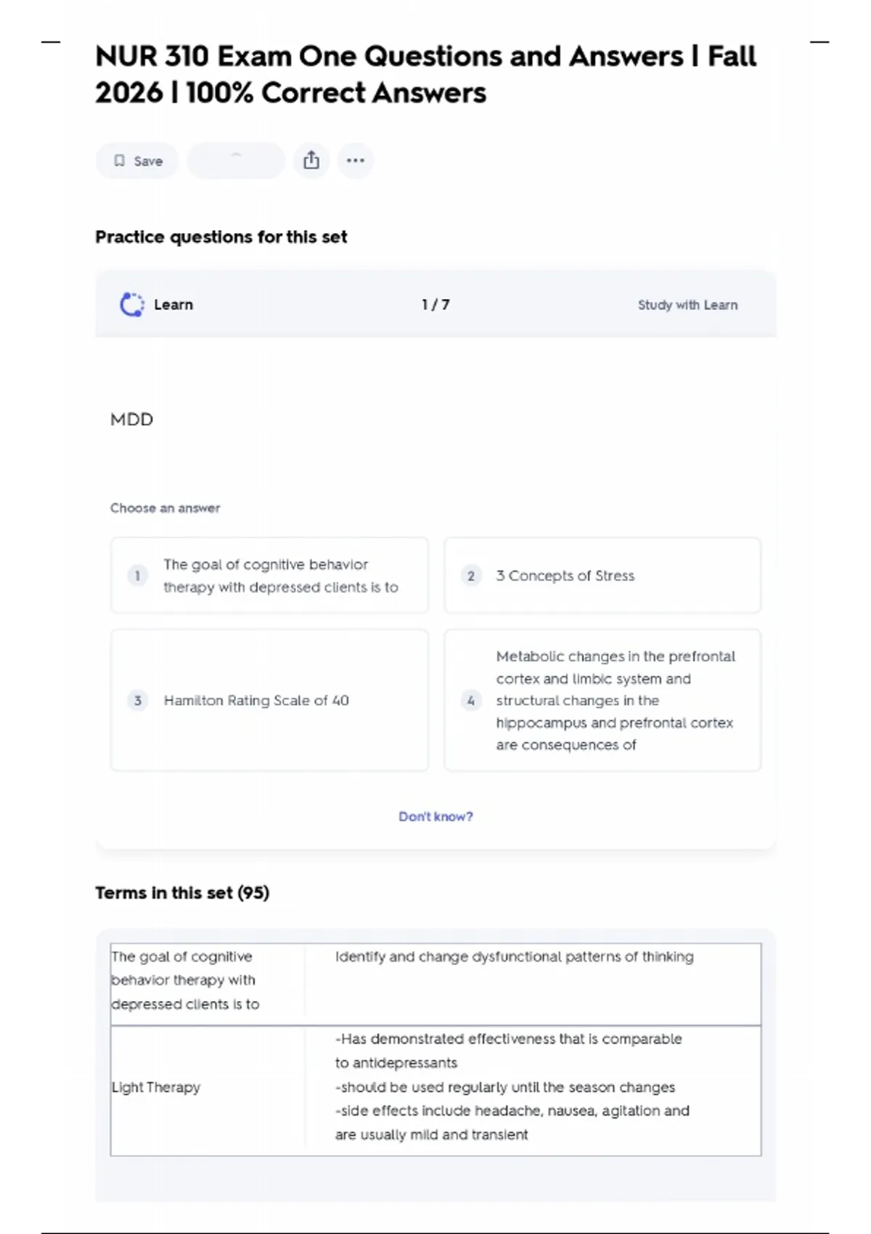871x1234 pixels.
Task: Click the number 2 answer badge
Action: (x=471, y=576)
